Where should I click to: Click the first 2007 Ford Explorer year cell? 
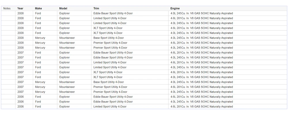24,53
